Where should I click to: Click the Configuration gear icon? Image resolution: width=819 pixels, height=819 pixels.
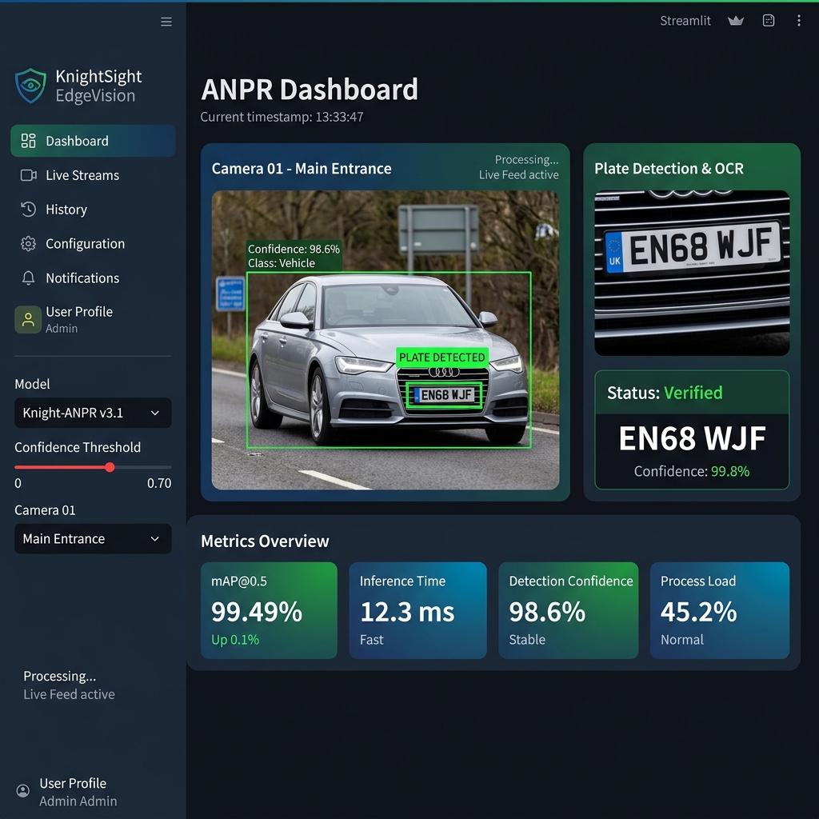[28, 243]
